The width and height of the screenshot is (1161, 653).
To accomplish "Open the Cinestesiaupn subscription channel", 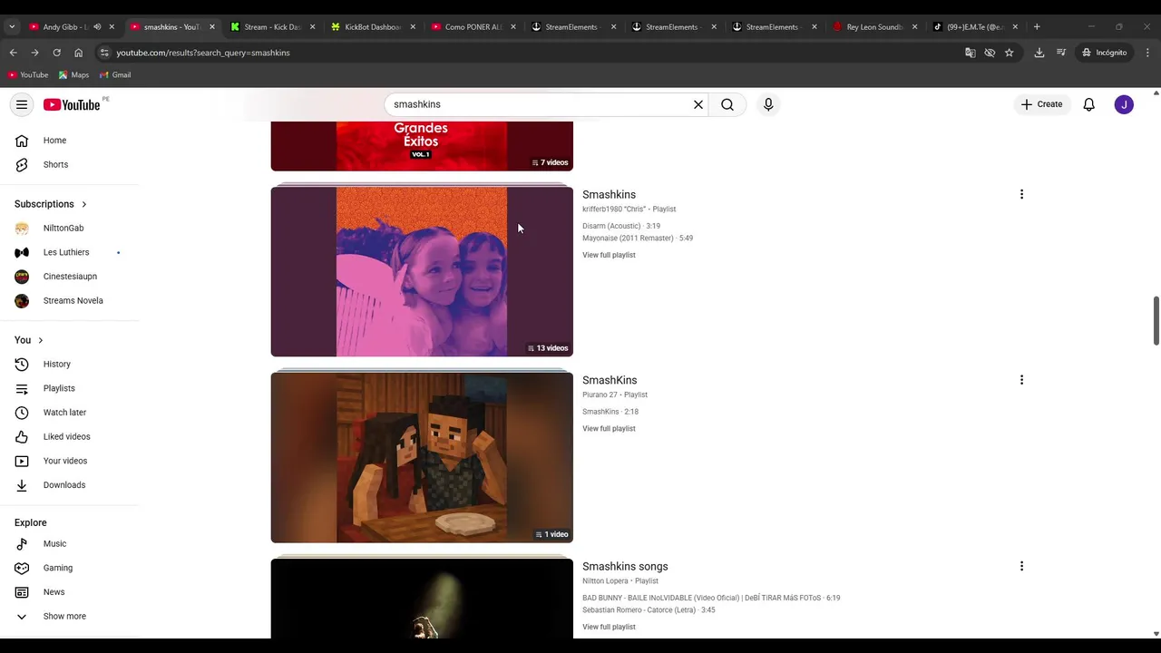I will click(x=69, y=277).
